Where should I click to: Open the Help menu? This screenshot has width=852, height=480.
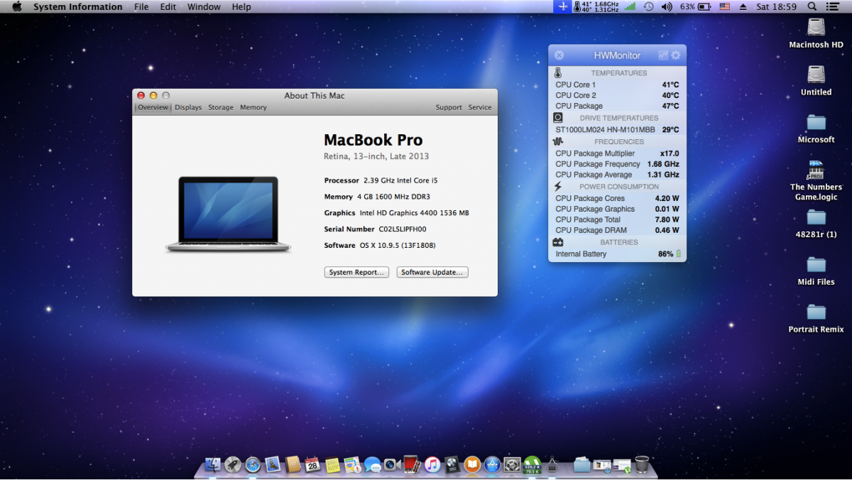[241, 6]
